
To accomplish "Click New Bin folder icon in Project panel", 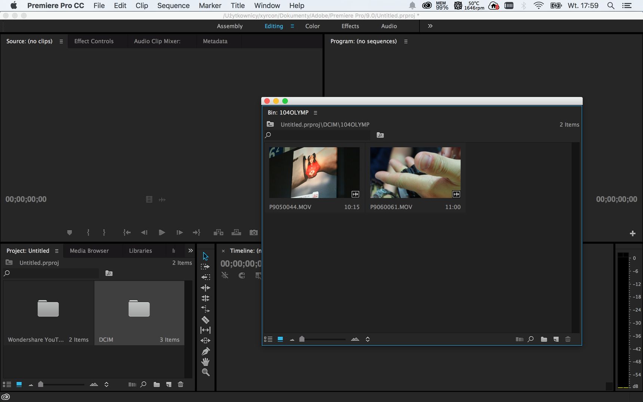I will pos(157,384).
